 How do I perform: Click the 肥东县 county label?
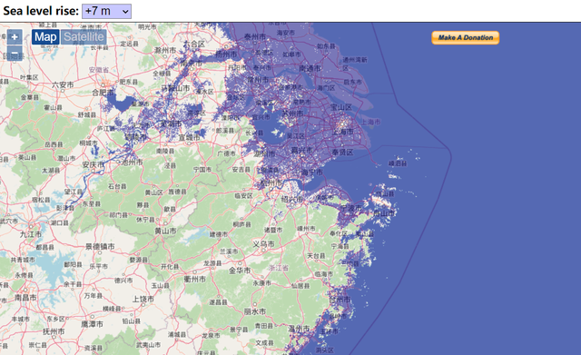coord(129,82)
